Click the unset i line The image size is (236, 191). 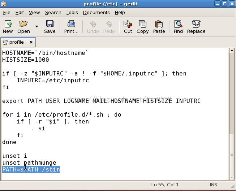click(x=14, y=156)
